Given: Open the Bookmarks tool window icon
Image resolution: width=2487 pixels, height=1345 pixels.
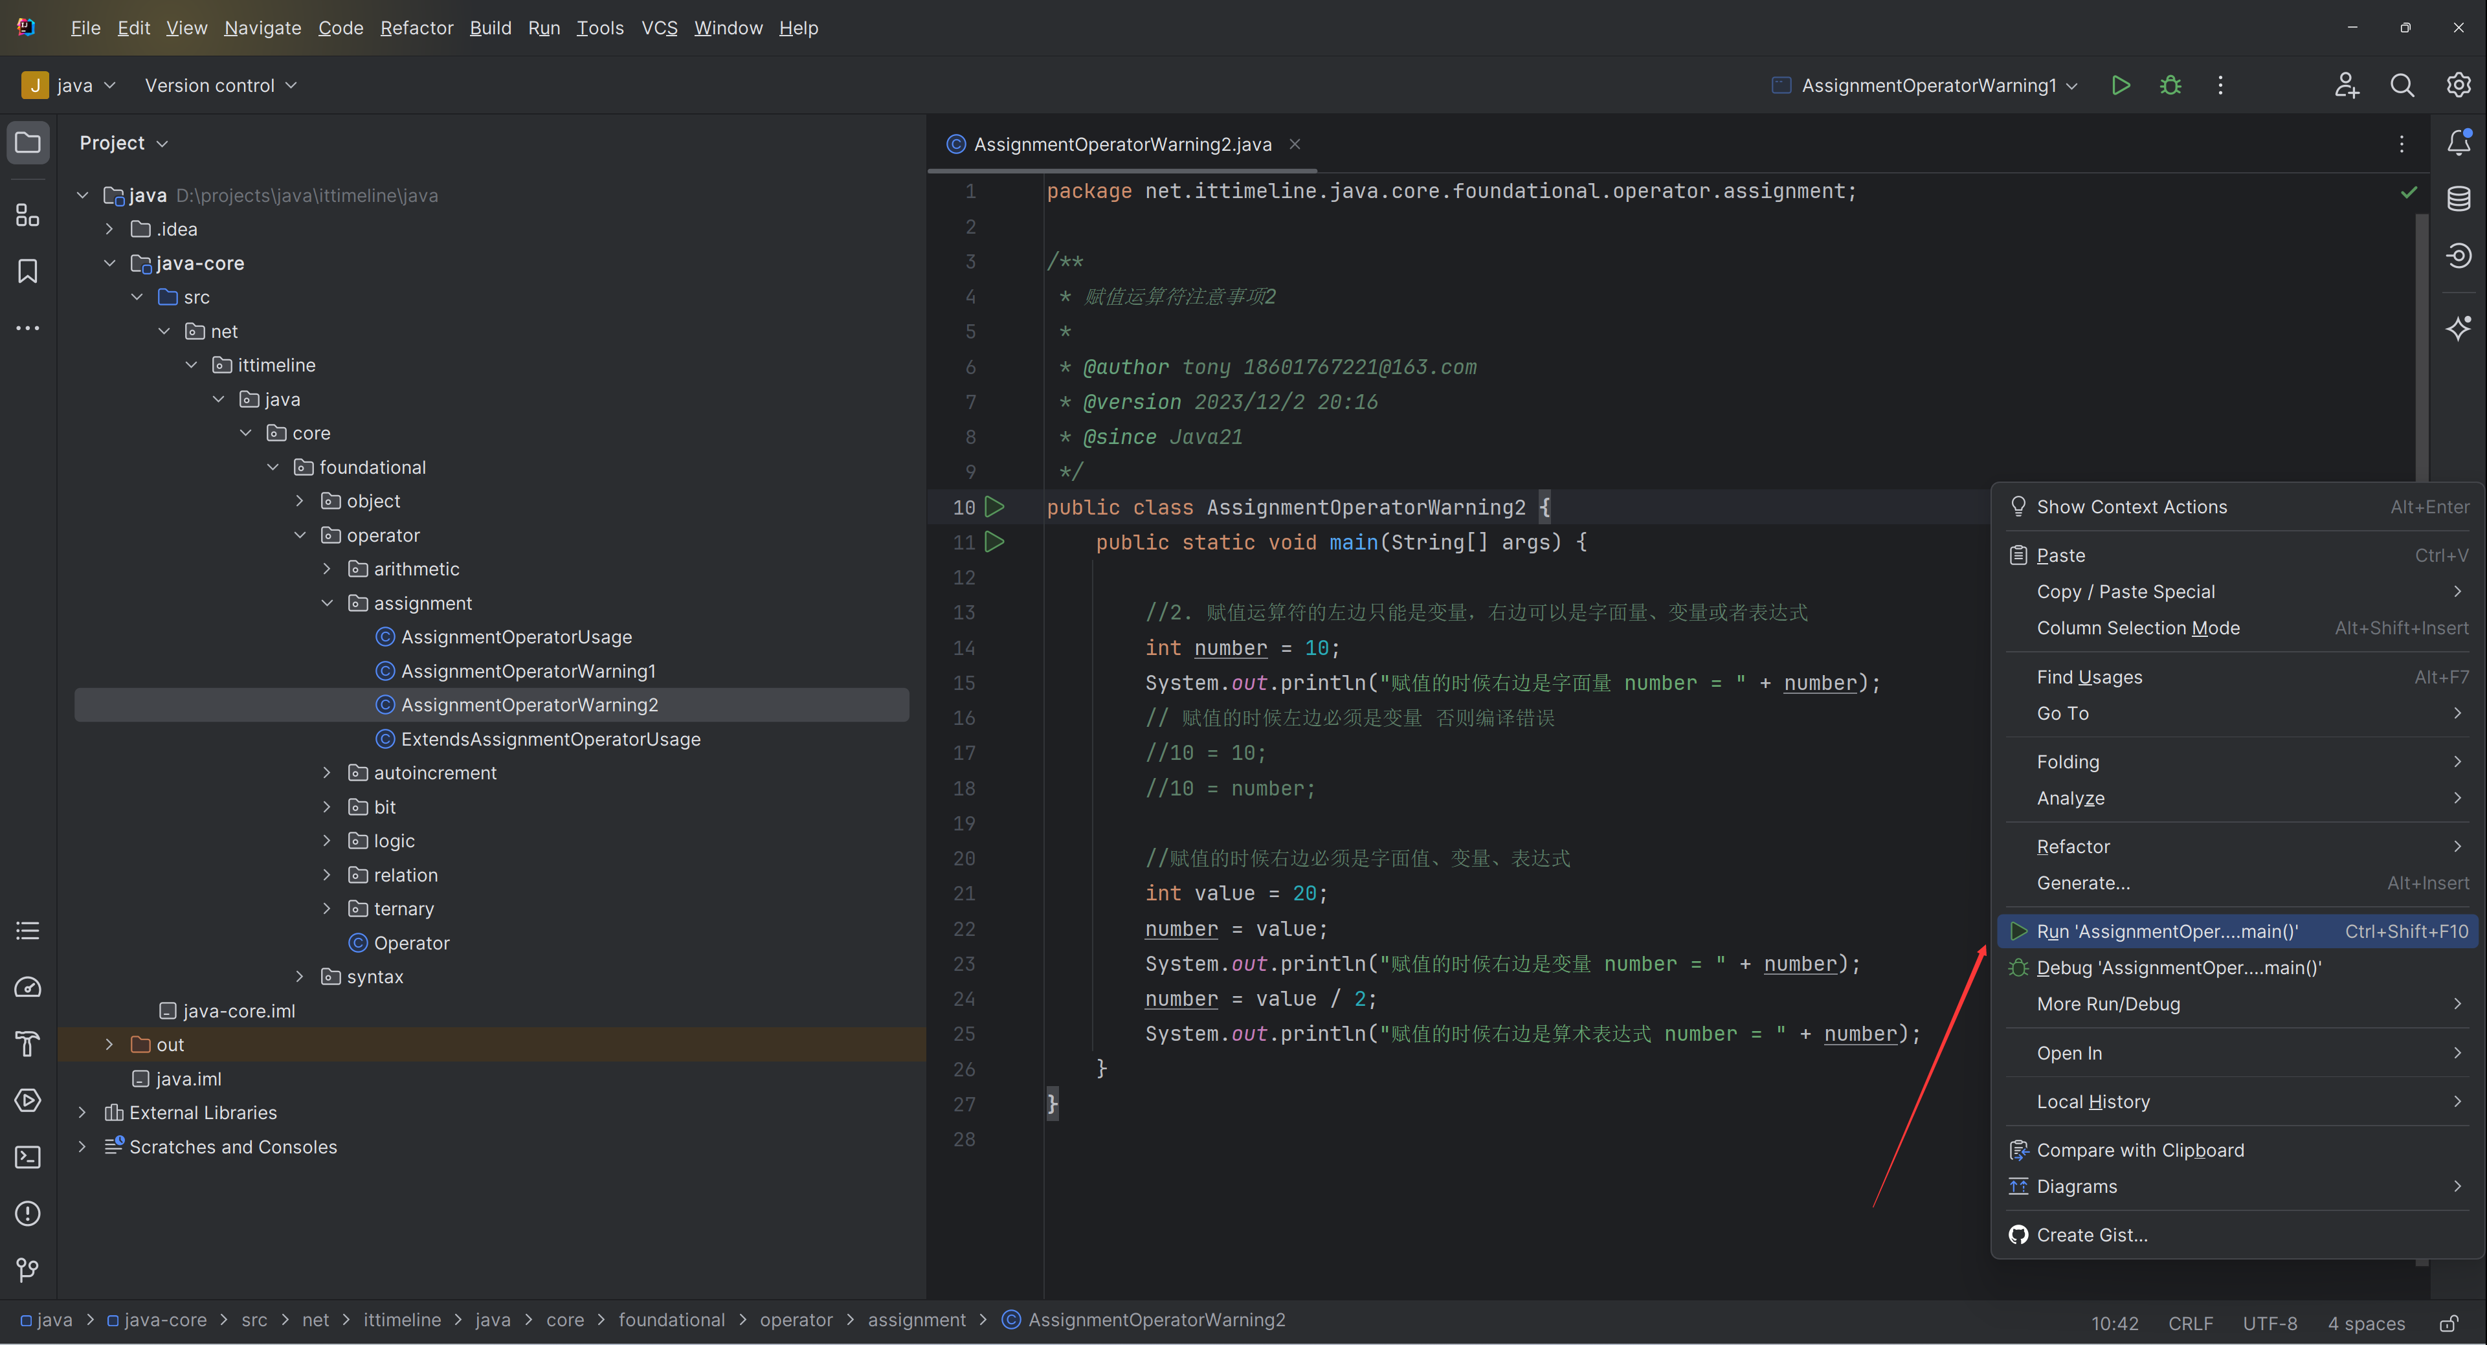Looking at the screenshot, I should (28, 271).
